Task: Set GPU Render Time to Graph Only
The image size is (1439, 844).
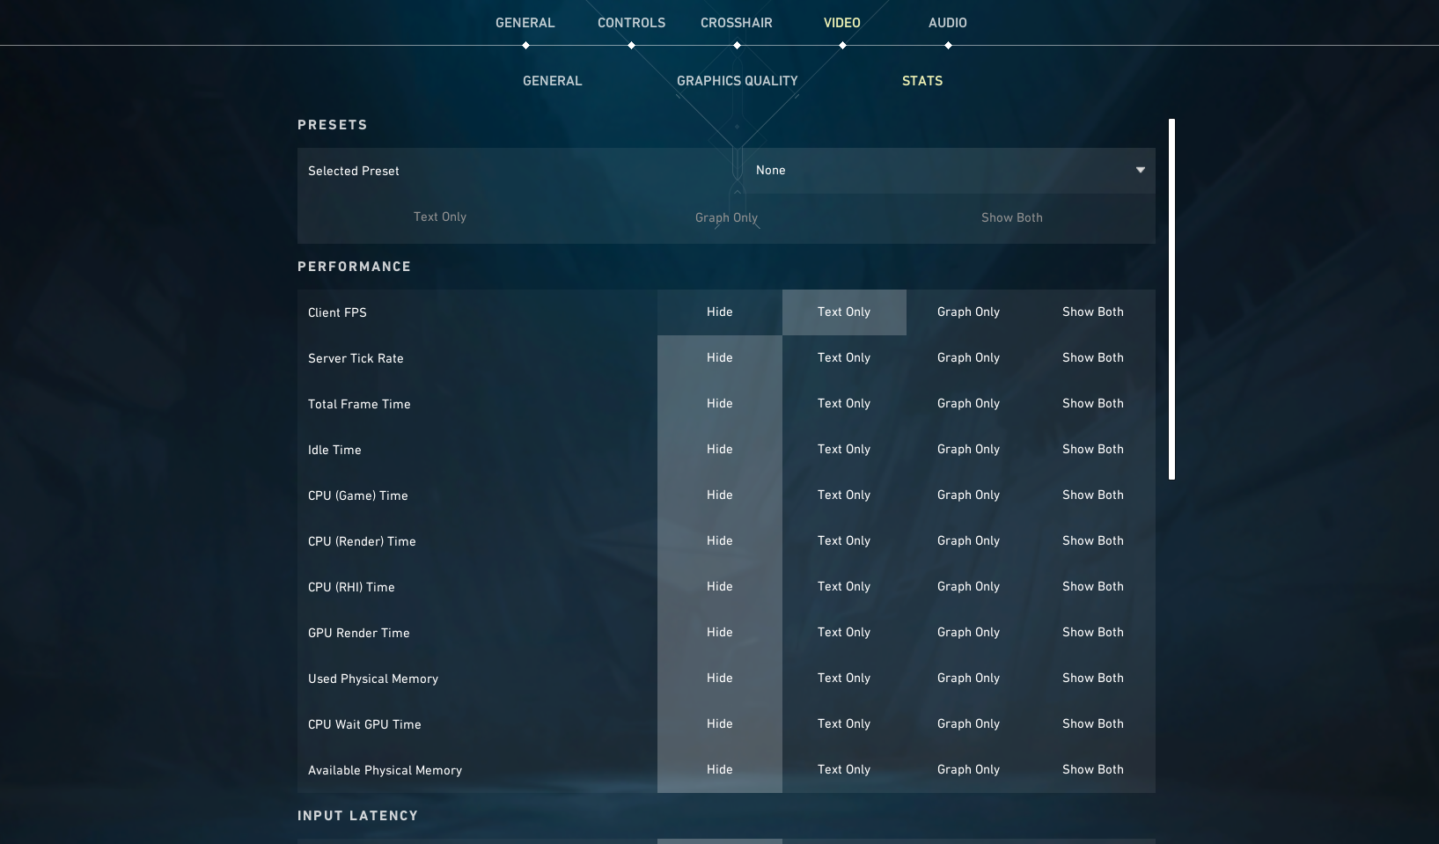Action: pyautogui.click(x=968, y=633)
